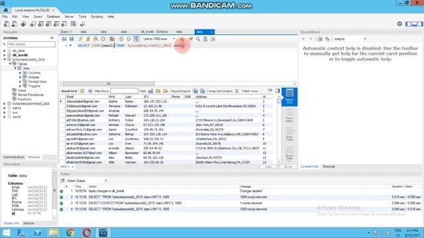Collapse the Tables node
This screenshot has width=424, height=238.
coord(10,64)
